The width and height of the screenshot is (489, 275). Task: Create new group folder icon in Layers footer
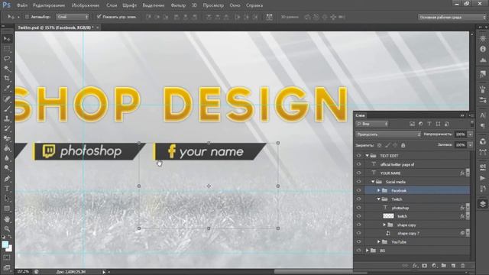click(444, 266)
